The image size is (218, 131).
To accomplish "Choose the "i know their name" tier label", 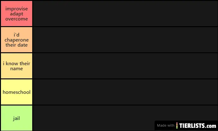I will [x=16, y=66].
